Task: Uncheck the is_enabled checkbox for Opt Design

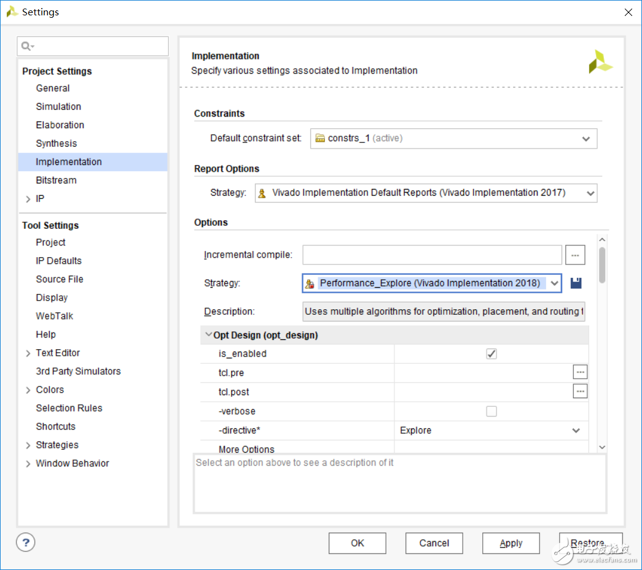Action: (491, 353)
